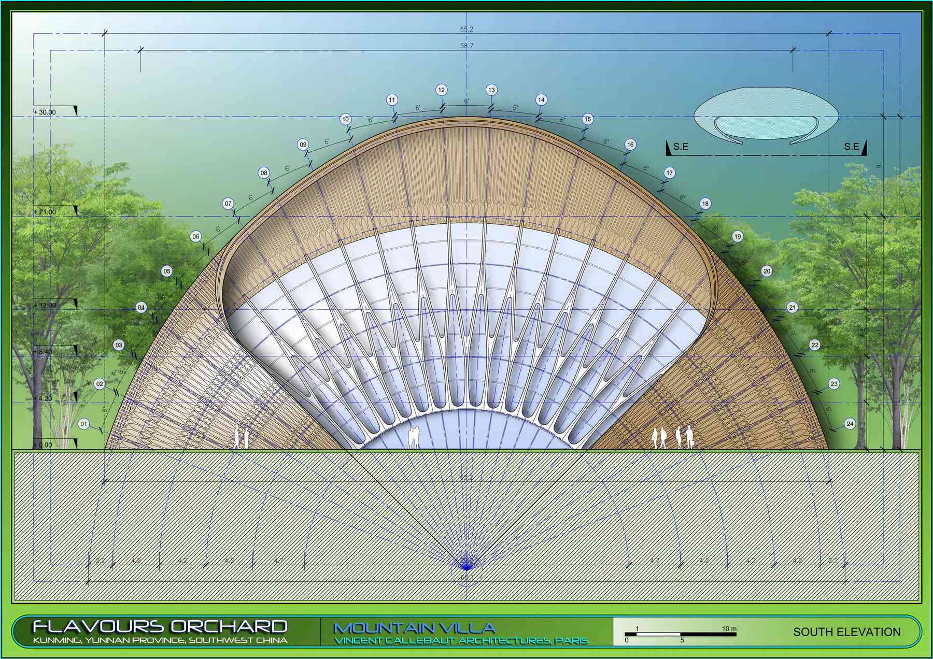Select grid marker 04 on left slope
This screenshot has width=933, height=659.
pos(141,307)
